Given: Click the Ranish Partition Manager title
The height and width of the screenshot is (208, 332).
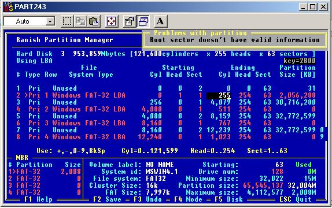Looking at the screenshot, I should [65, 40].
